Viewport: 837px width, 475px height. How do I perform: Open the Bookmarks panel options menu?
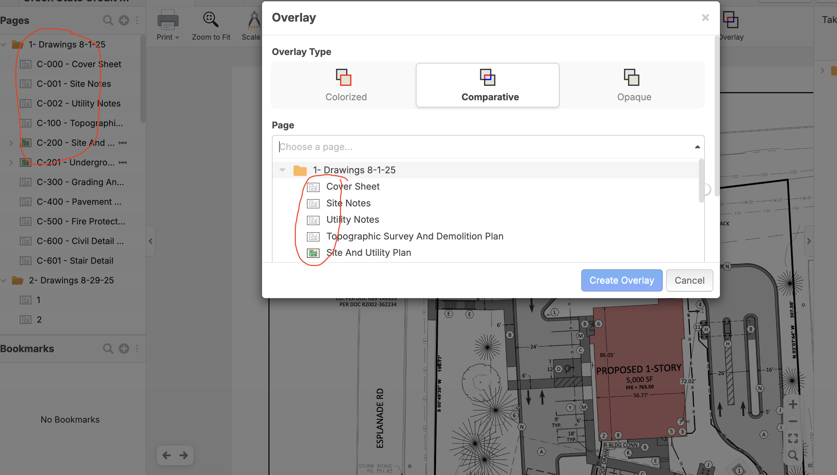coord(137,349)
